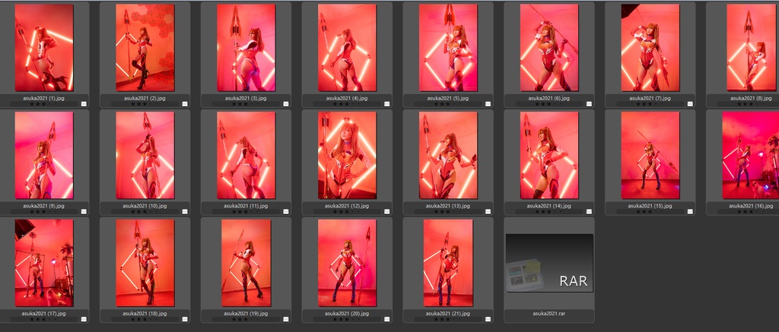
Task: Click the file name text asuka2021 (9).jpg
Action: click(x=43, y=206)
